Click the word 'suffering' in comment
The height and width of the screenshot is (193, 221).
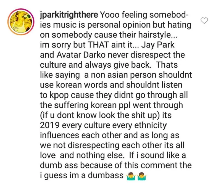click(71, 105)
